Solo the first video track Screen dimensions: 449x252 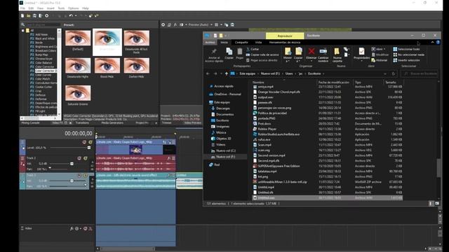point(91,142)
